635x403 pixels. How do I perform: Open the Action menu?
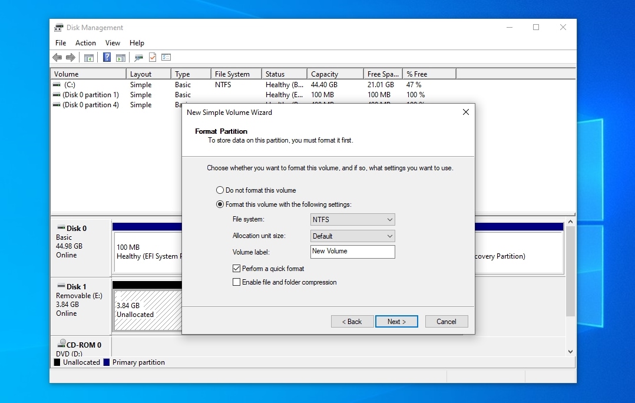[x=85, y=43]
